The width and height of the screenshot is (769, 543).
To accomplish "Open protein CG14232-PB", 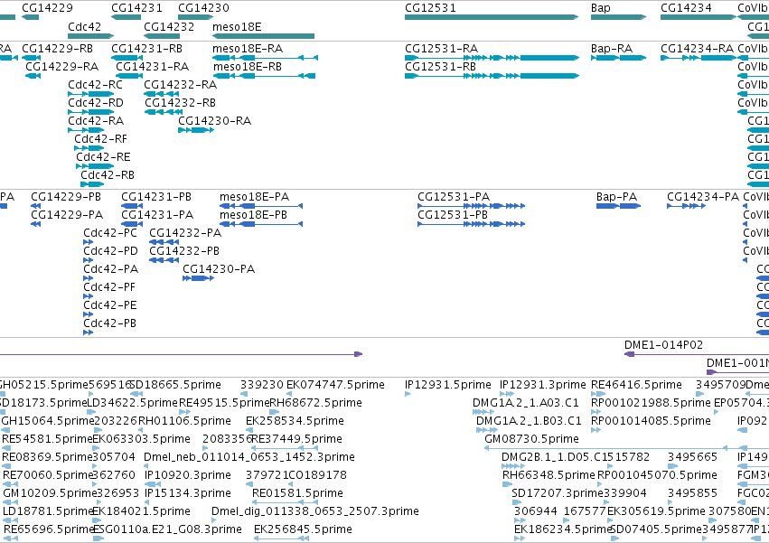I will [x=184, y=251].
